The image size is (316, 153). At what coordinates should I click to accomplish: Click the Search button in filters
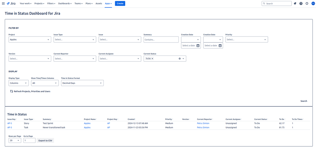(304, 101)
